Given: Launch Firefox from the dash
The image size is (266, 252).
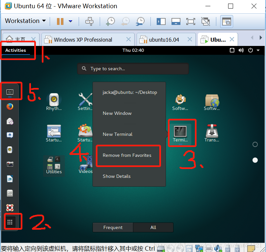Looking at the screenshot, I should pyautogui.click(x=10, y=107).
